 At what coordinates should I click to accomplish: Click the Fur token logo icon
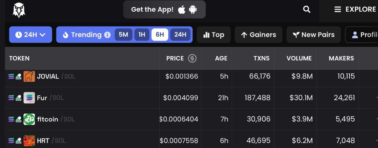(x=29, y=98)
